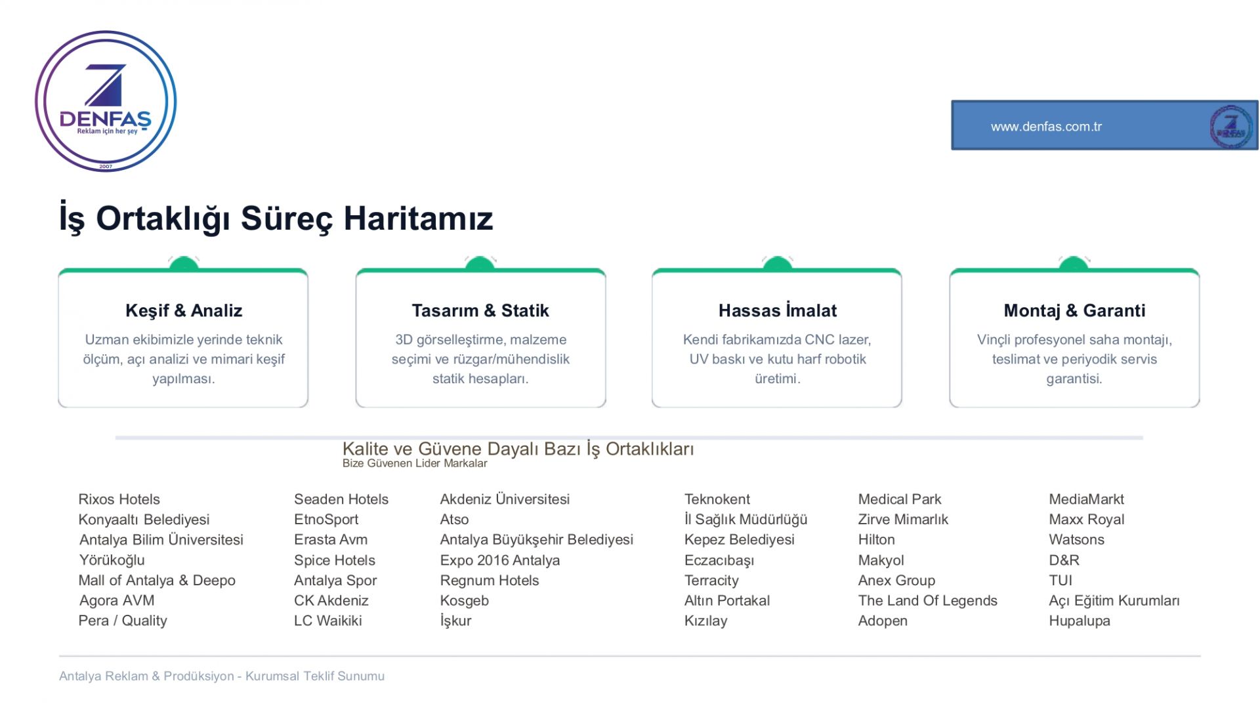Image resolution: width=1260 pixels, height=708 pixels.
Task: Click the "İşkur" partner name
Action: tap(455, 621)
